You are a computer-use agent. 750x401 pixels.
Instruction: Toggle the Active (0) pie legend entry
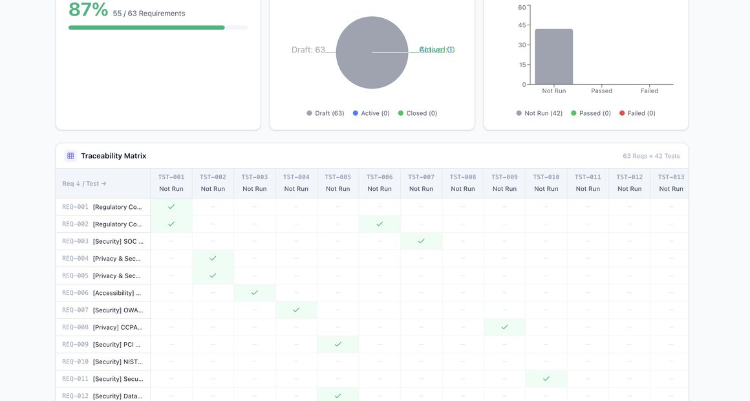[371, 113]
